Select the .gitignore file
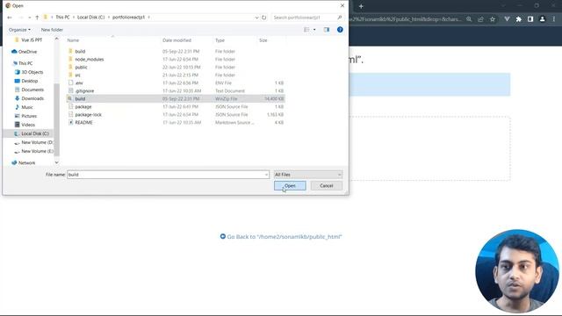This screenshot has width=562, height=316. (176, 90)
